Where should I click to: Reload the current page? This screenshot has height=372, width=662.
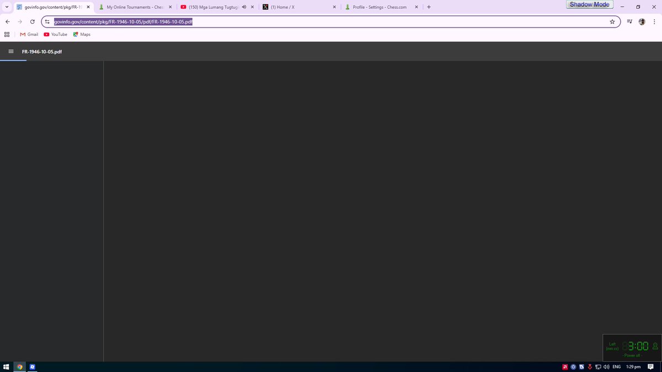(x=33, y=21)
